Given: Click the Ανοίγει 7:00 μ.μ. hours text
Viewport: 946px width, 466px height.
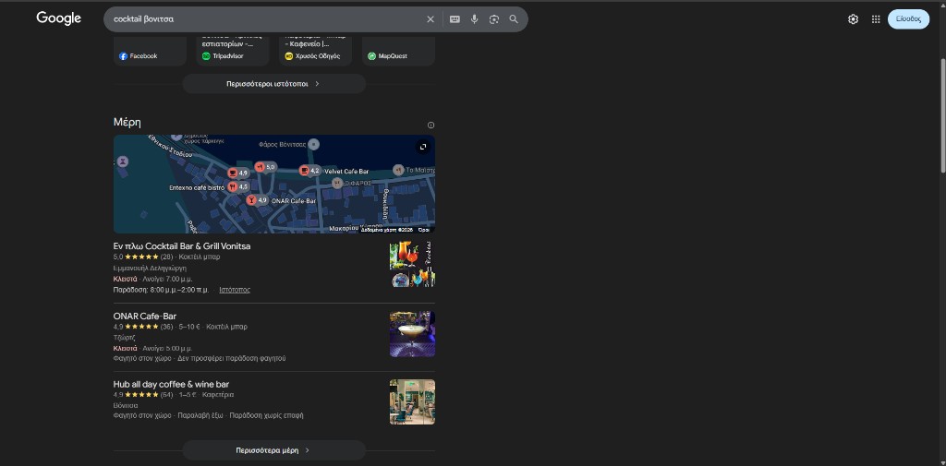Looking at the screenshot, I should [168, 279].
